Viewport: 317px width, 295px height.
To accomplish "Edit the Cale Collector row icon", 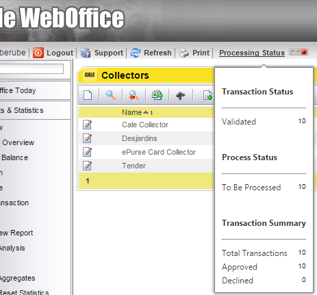I will (87, 125).
